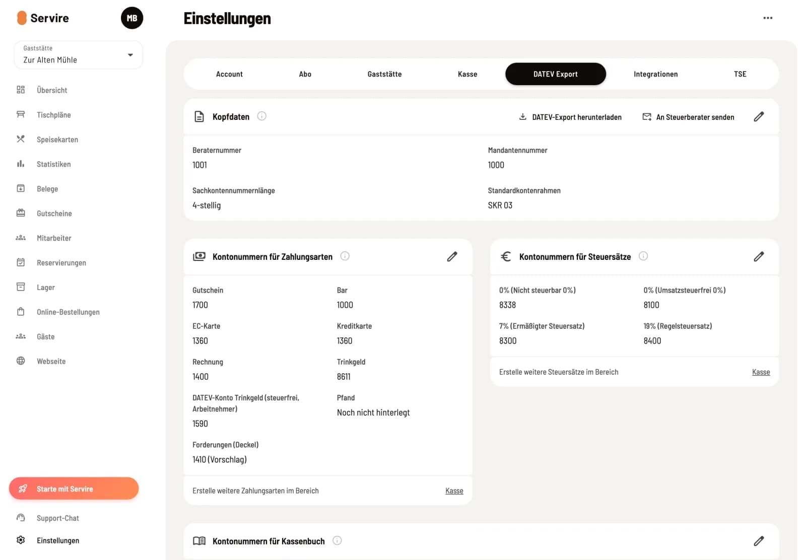Viewport: 806px width, 560px height.
Task: Click the info icon by Kontonummern für Zahlungsarten
Action: pos(345,256)
